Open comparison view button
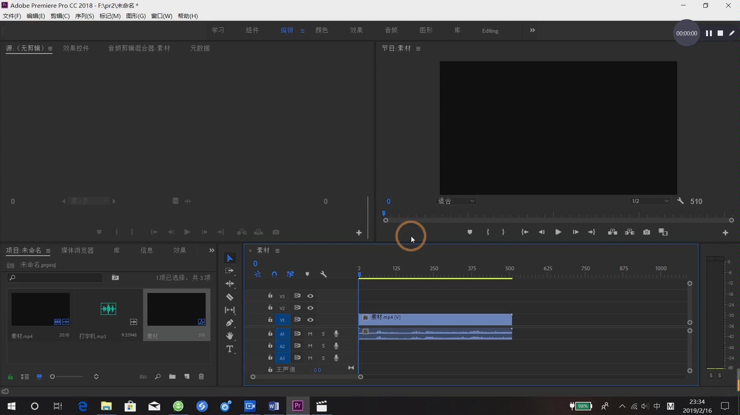Image resolution: width=740 pixels, height=415 pixels. pos(663,232)
